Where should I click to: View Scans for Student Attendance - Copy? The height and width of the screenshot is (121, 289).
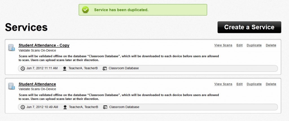tap(223, 45)
